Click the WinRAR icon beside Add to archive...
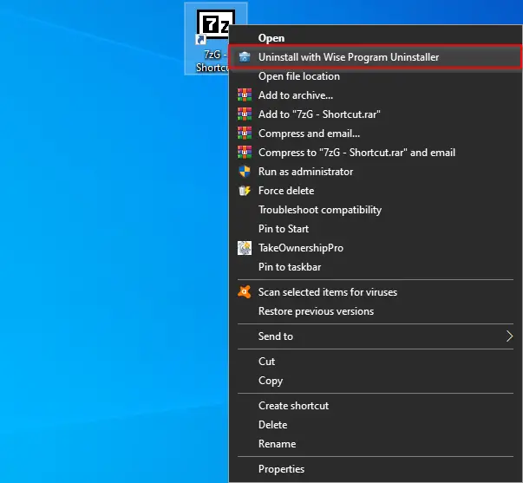 point(245,95)
